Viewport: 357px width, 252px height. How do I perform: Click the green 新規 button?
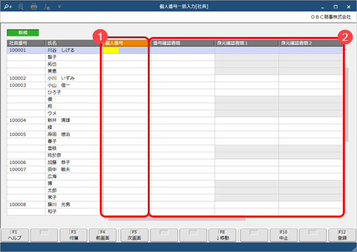(23, 33)
